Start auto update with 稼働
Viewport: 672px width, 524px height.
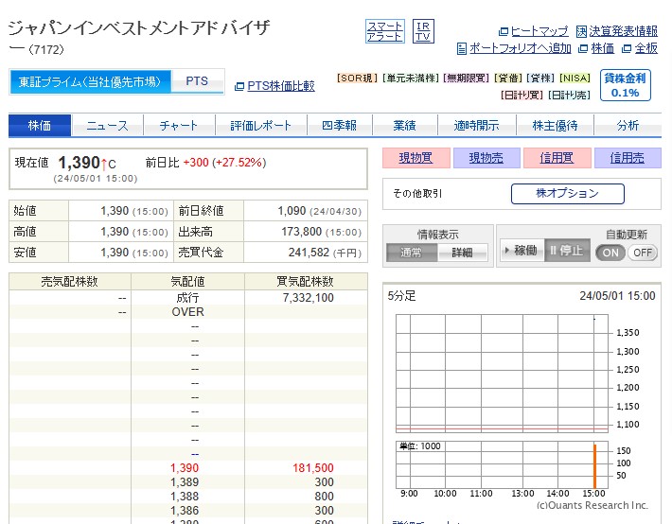pos(522,251)
